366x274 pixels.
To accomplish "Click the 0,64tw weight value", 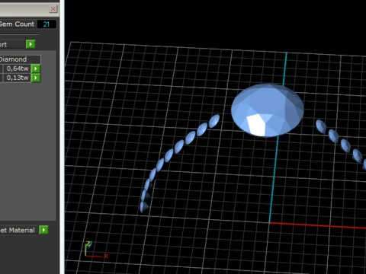I will 17,68.
